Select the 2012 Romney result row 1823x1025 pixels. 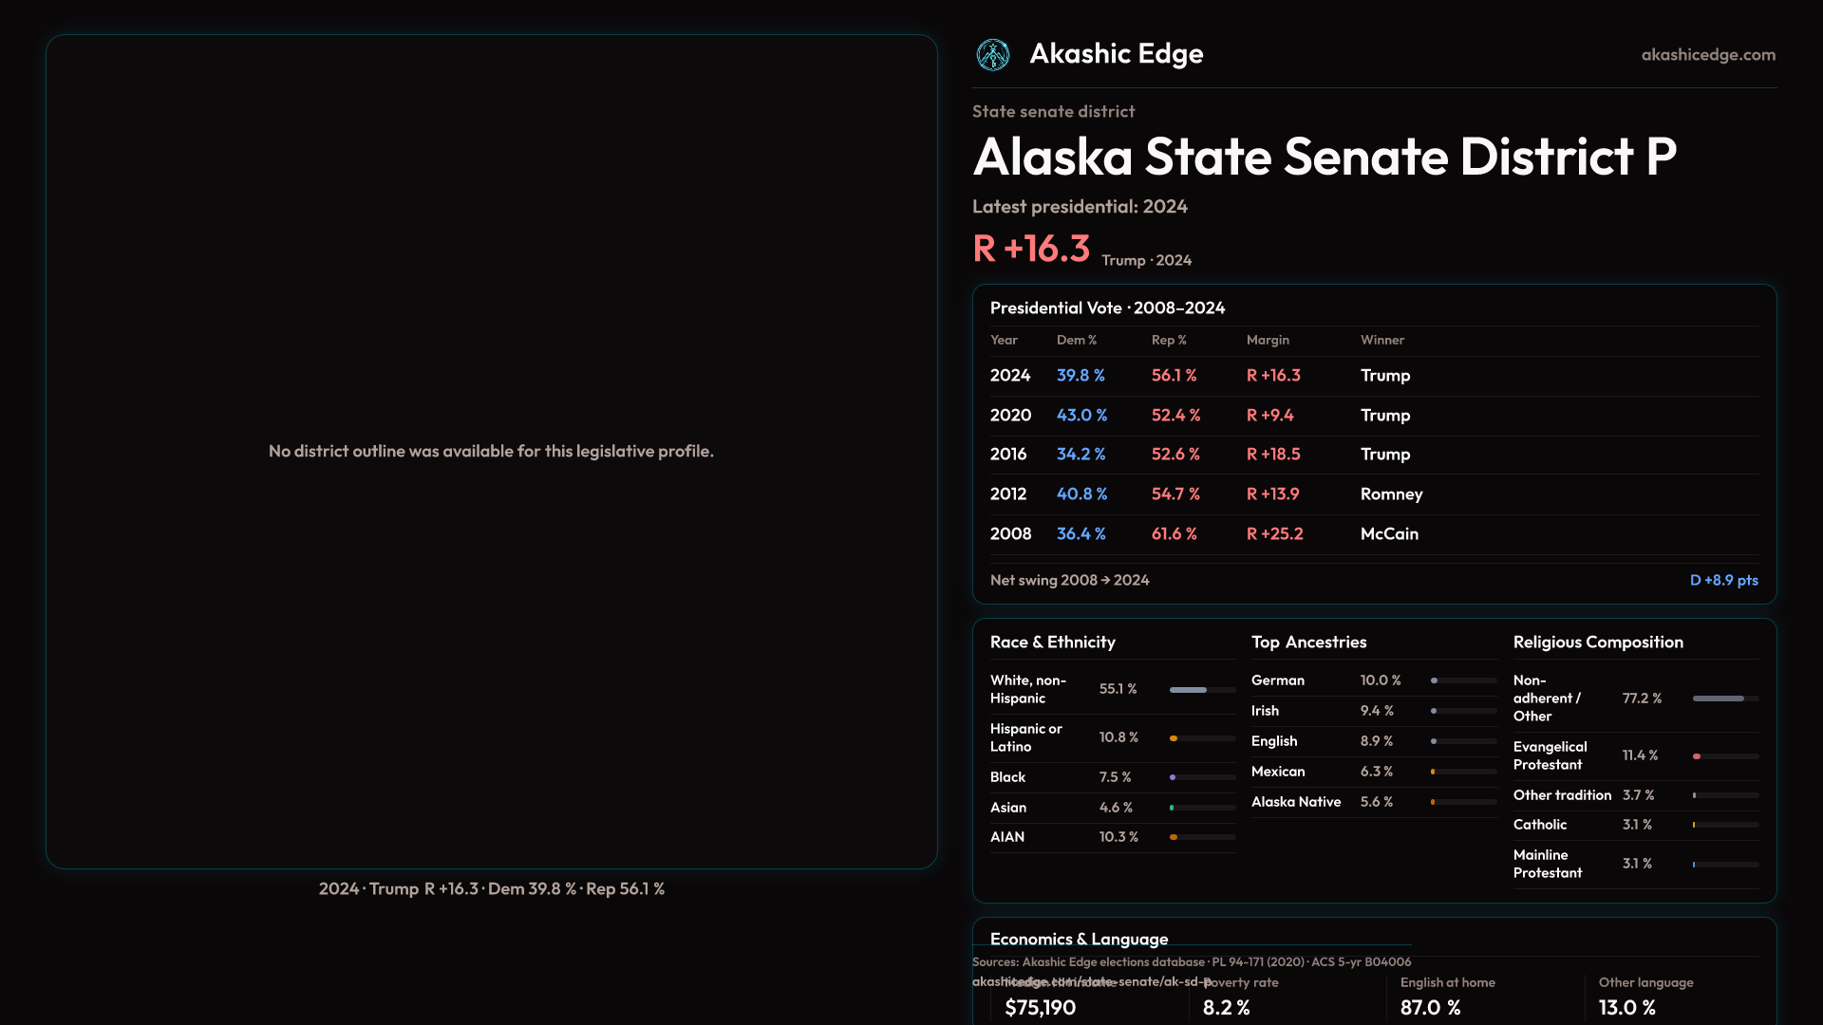pyautogui.click(x=1373, y=494)
